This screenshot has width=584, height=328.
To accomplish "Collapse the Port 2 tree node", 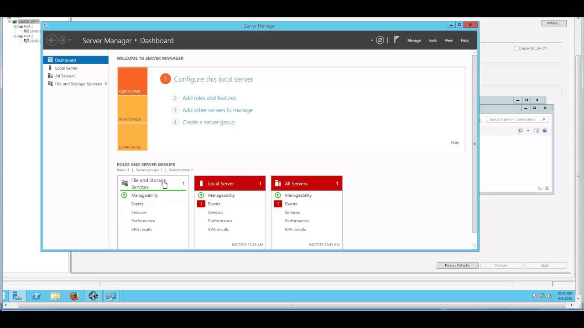I will [x=15, y=36].
